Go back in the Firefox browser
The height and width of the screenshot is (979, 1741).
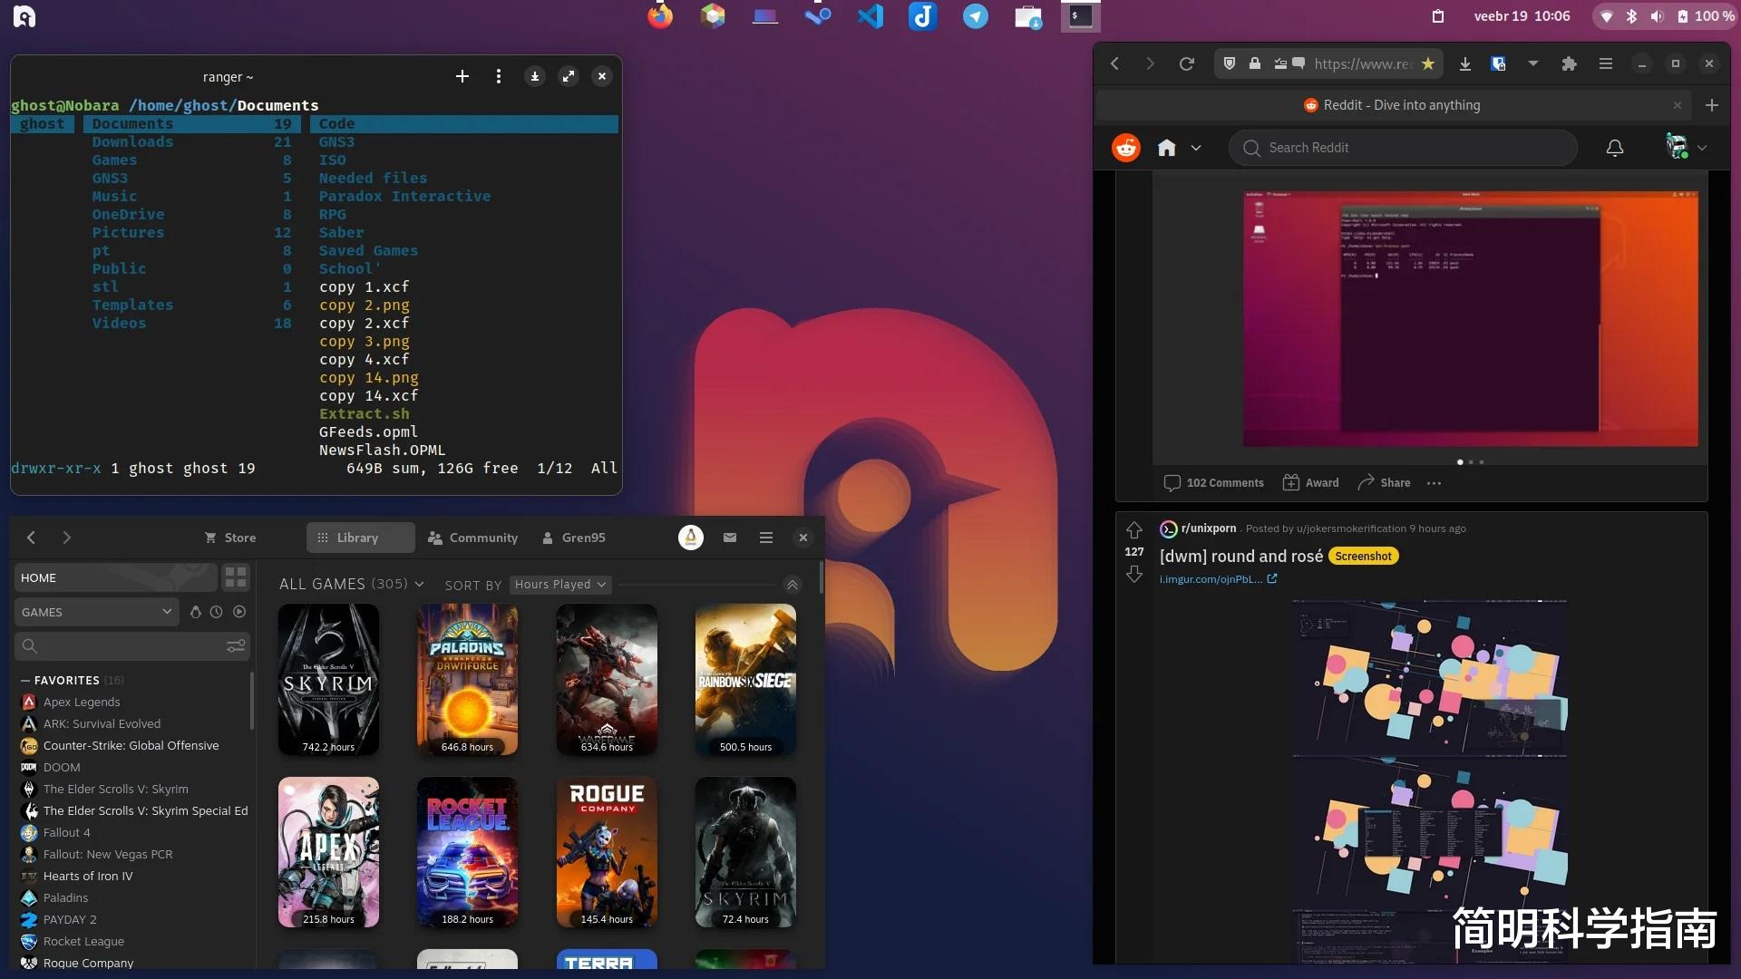pos(1115,63)
